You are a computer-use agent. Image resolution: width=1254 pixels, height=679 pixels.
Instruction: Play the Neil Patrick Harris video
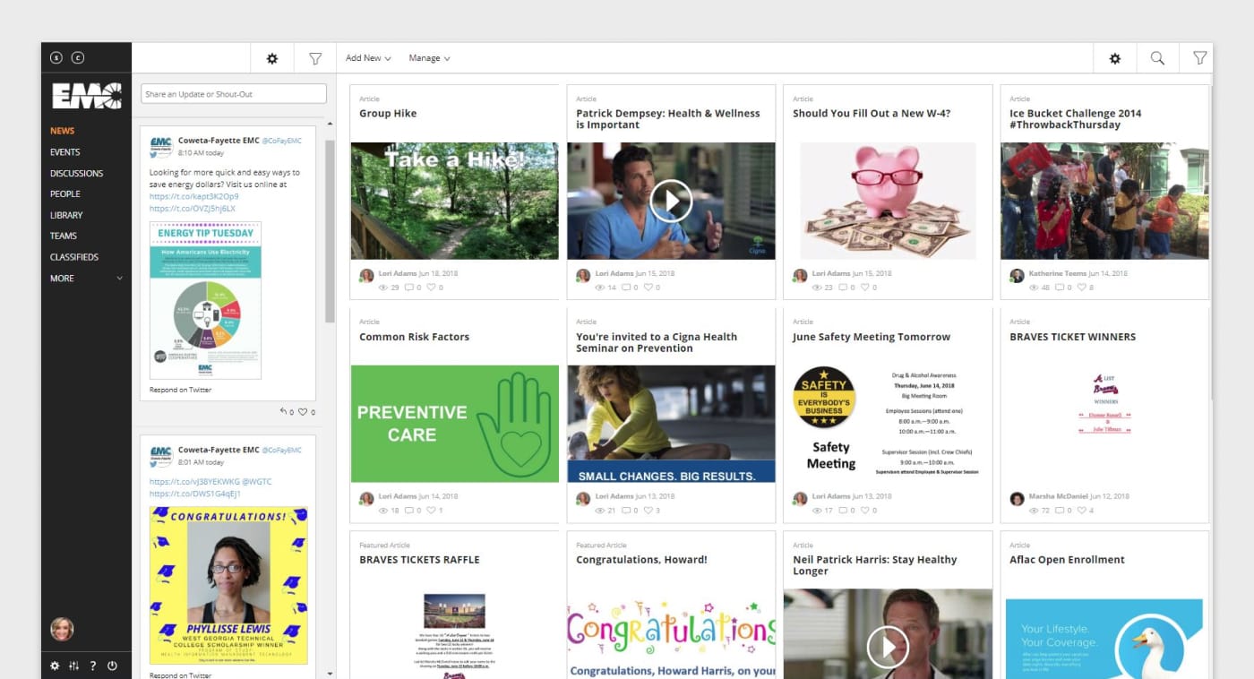(888, 647)
